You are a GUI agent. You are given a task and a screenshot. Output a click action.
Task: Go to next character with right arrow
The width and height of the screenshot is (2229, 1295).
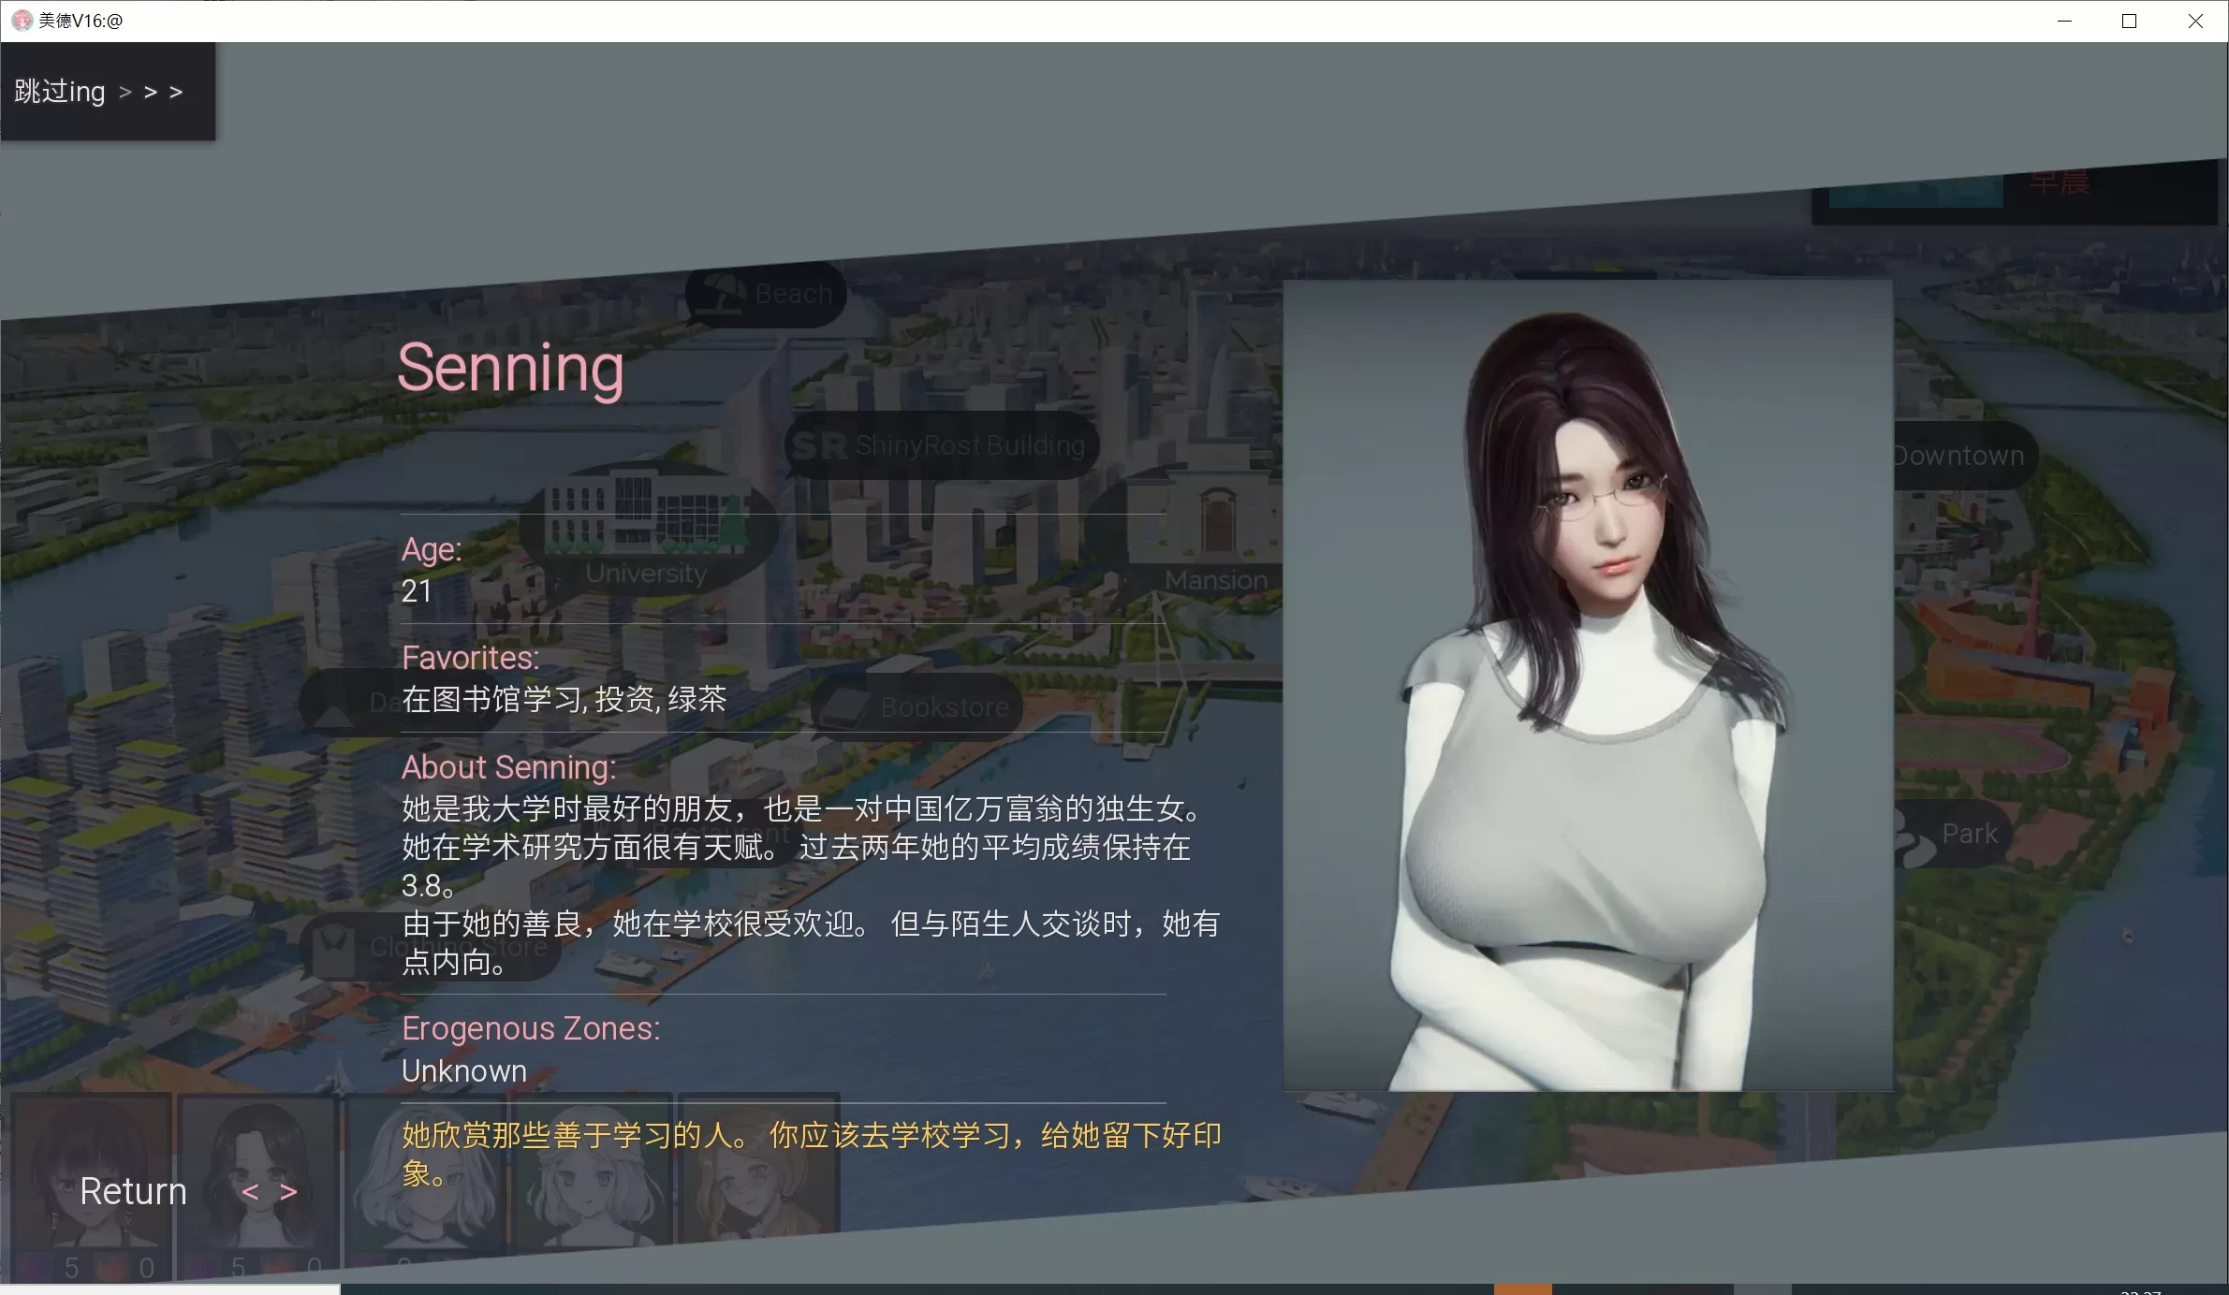[288, 1192]
